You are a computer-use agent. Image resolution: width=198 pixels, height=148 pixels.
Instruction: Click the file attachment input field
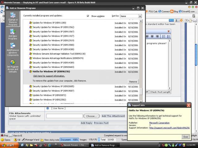point(65,116)
